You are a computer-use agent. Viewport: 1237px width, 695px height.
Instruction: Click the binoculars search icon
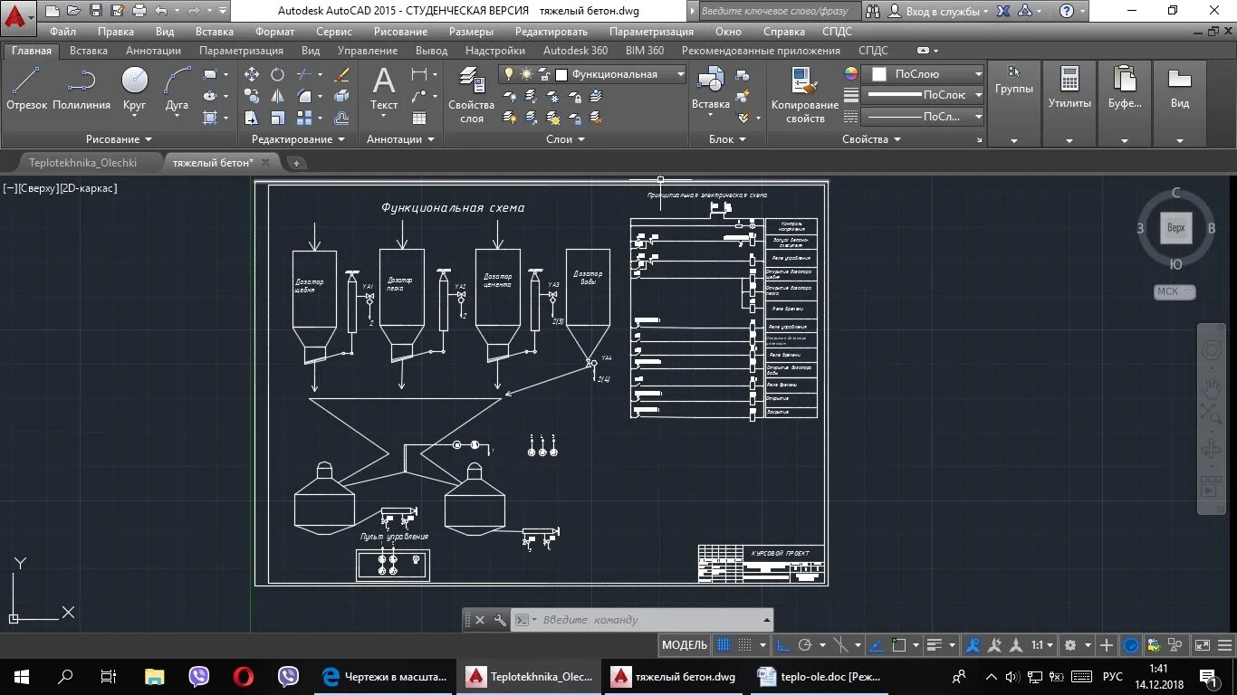873,11
